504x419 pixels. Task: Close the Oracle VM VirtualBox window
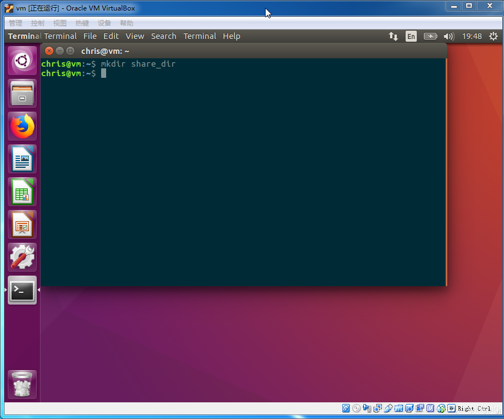coord(490,6)
